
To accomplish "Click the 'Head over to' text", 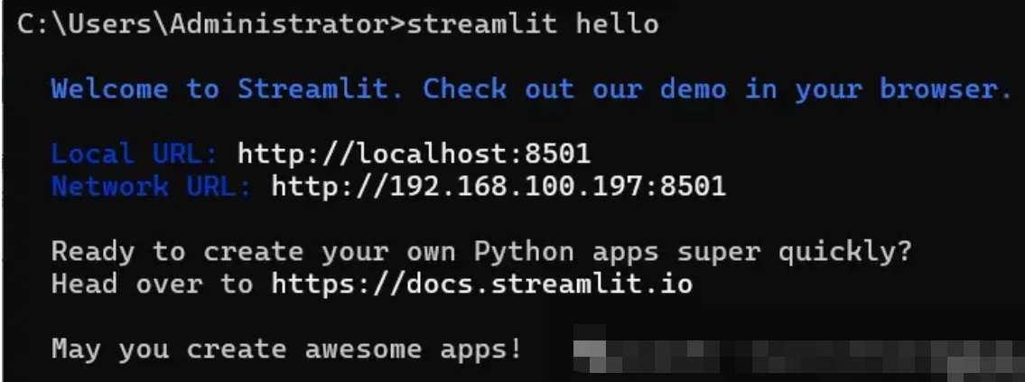I will click(152, 284).
